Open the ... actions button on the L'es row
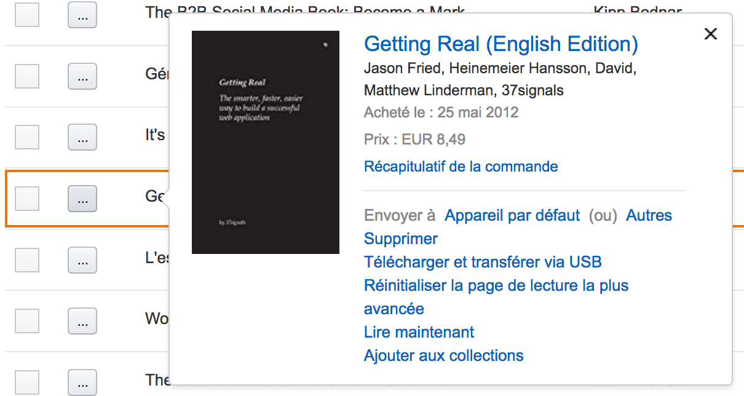Viewport: 744px width, 396px height. tap(82, 260)
